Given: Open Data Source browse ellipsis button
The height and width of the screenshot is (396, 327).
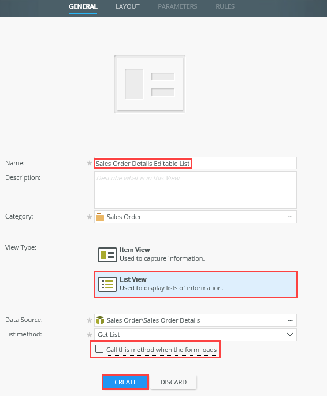Looking at the screenshot, I should coord(290,320).
